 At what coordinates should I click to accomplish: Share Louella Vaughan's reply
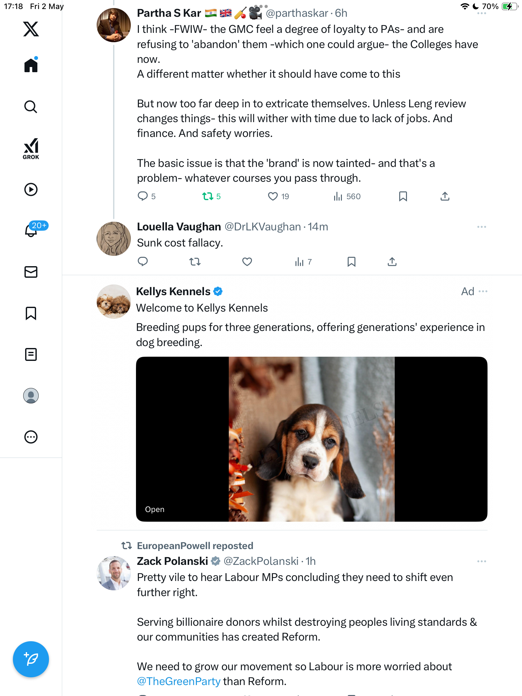(x=392, y=262)
